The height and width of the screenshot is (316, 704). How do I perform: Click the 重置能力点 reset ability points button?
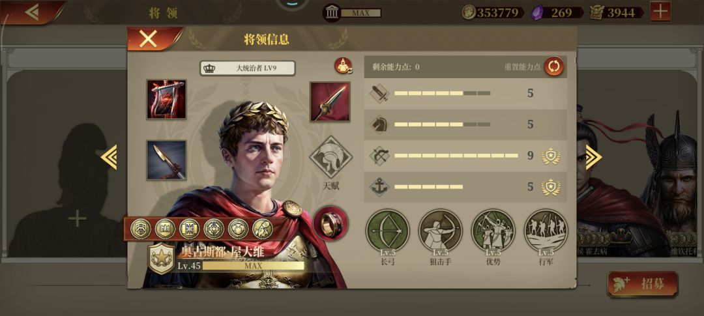click(x=554, y=67)
